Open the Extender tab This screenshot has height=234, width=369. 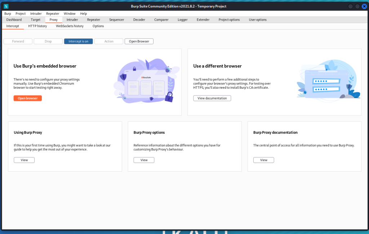pos(203,19)
